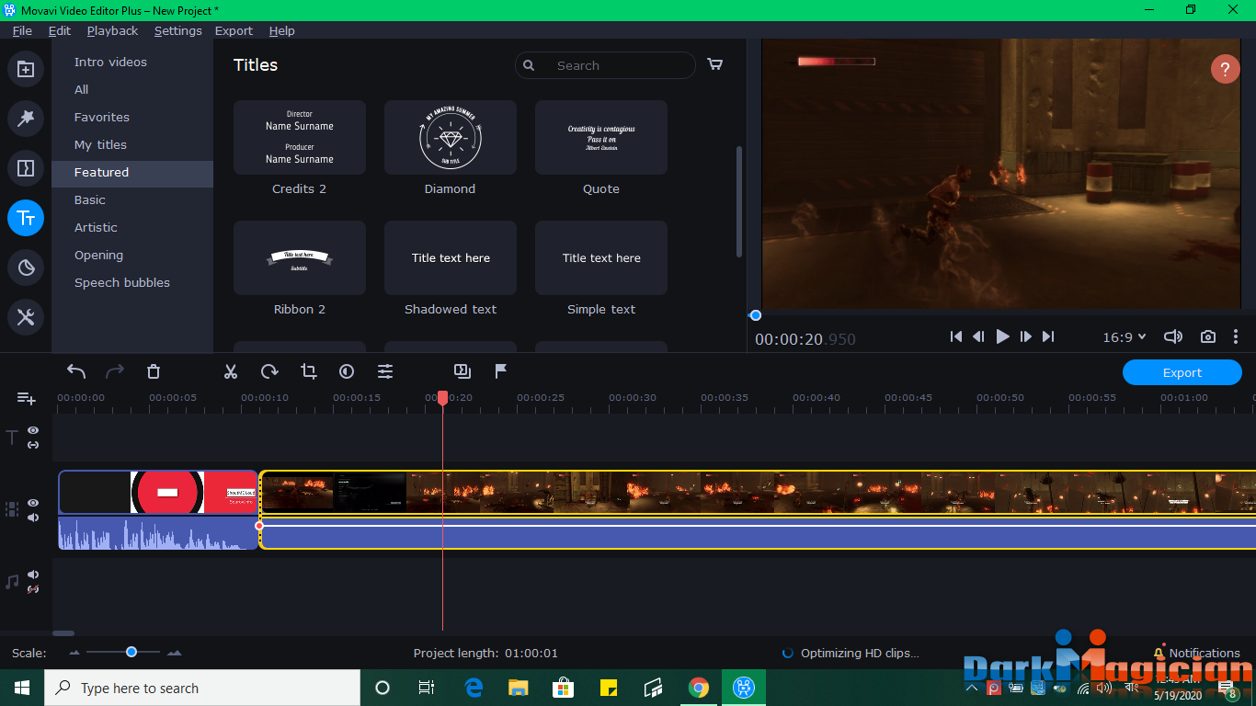The width and height of the screenshot is (1256, 706).
Task: Open the File menu
Action: coord(22,30)
